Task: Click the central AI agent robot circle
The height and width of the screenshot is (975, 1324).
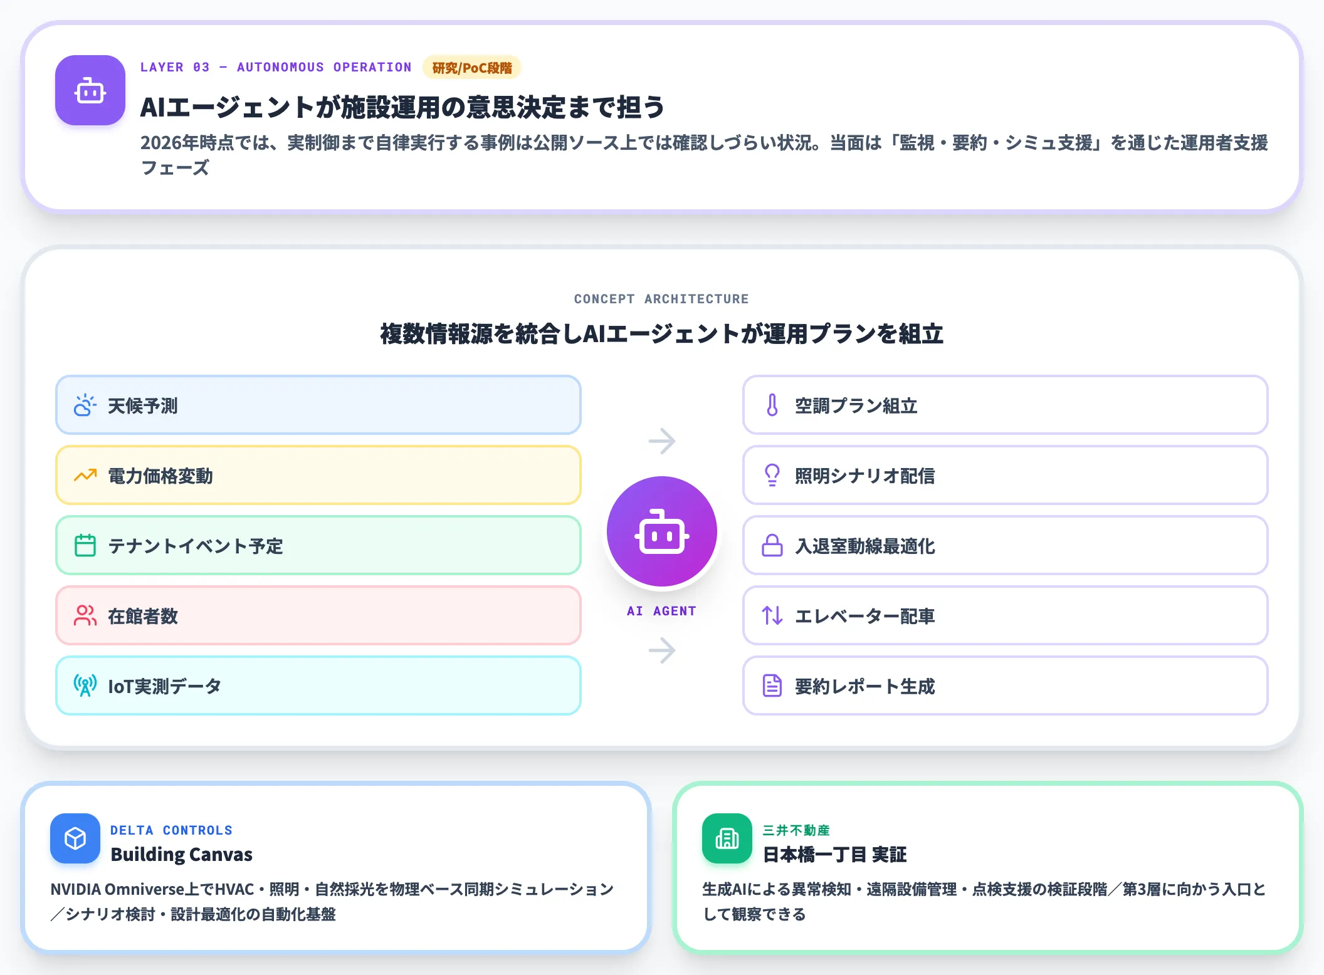Action: [661, 531]
